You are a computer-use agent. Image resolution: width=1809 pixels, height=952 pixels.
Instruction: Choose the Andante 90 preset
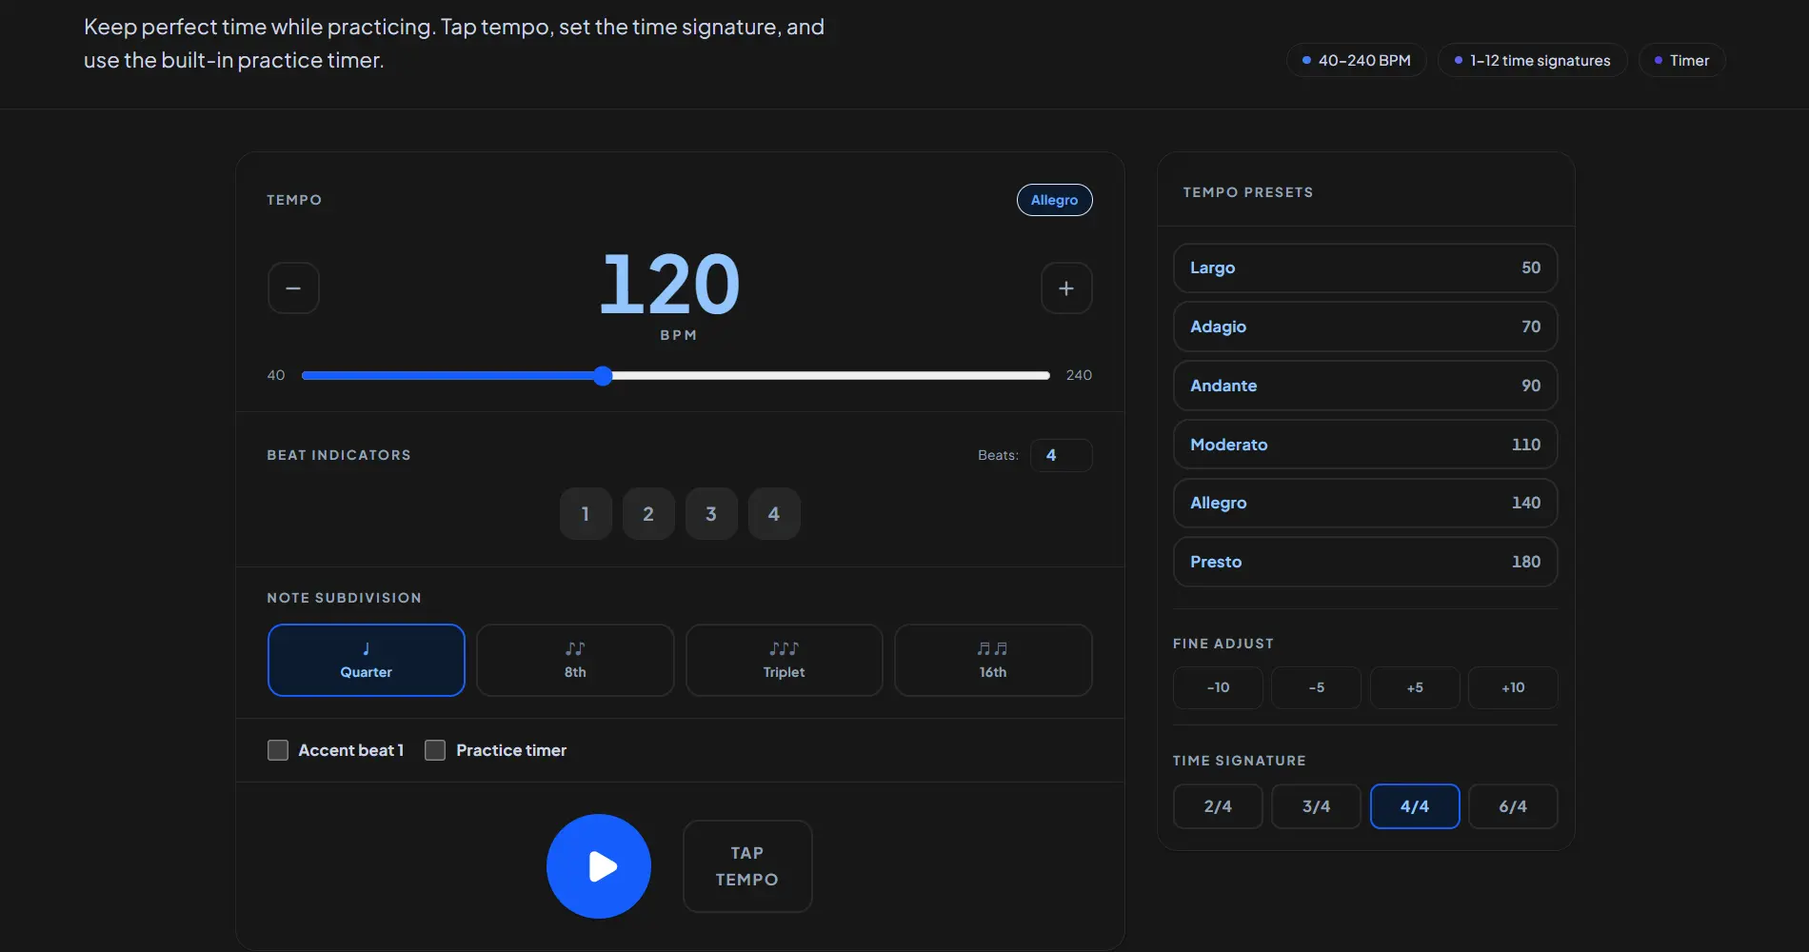1365,386
